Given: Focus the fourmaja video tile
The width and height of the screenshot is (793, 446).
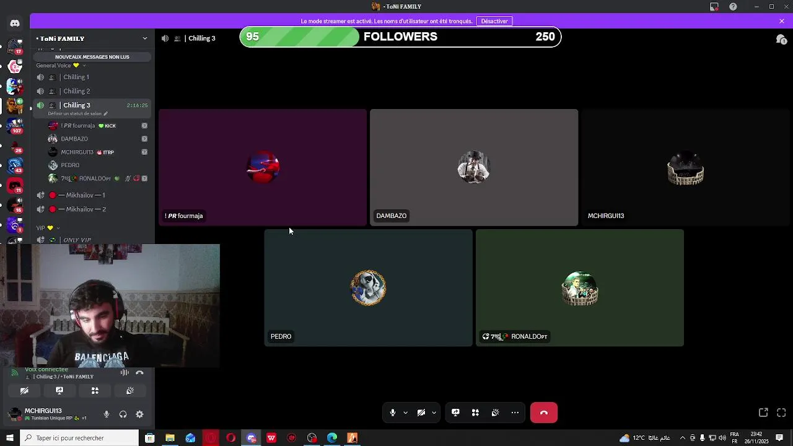Looking at the screenshot, I should pos(263,167).
